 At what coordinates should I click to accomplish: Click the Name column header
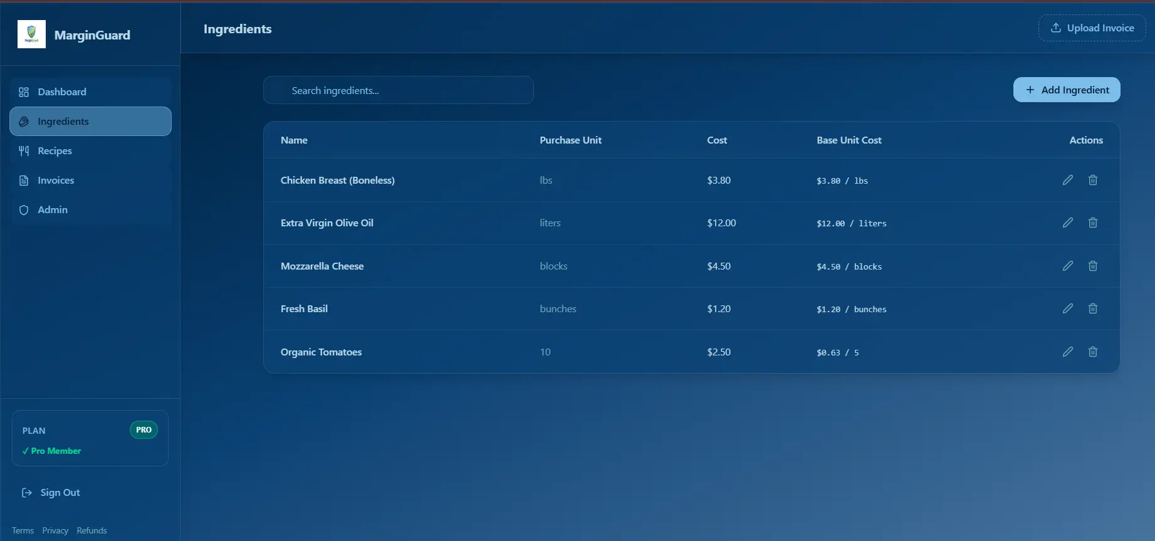(294, 140)
